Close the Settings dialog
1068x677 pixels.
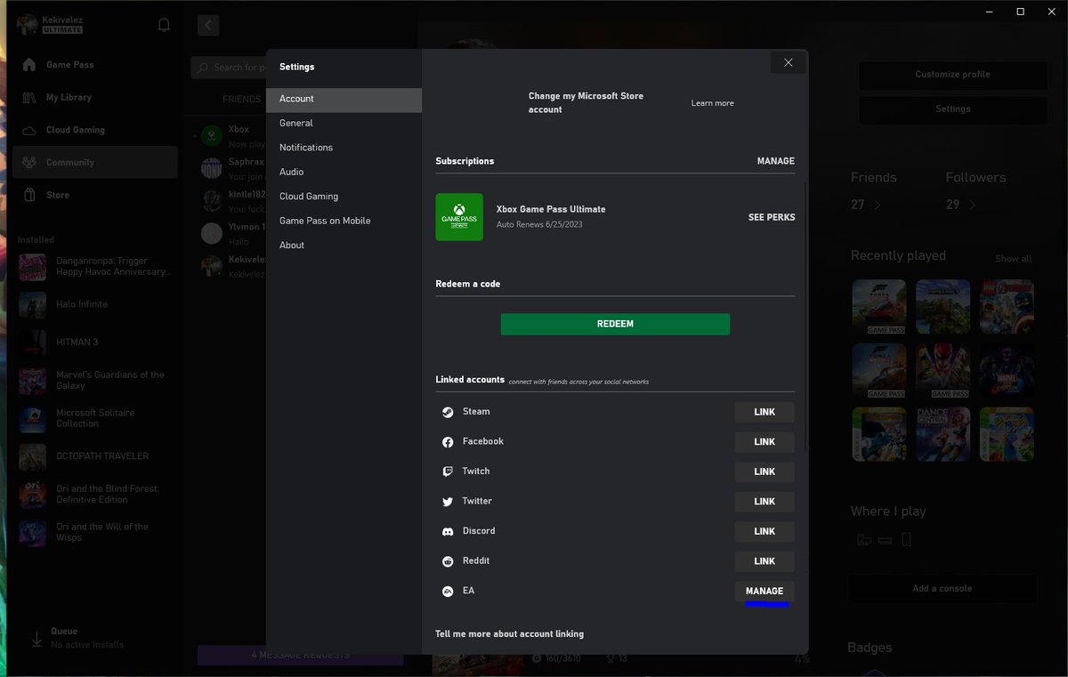(x=788, y=62)
